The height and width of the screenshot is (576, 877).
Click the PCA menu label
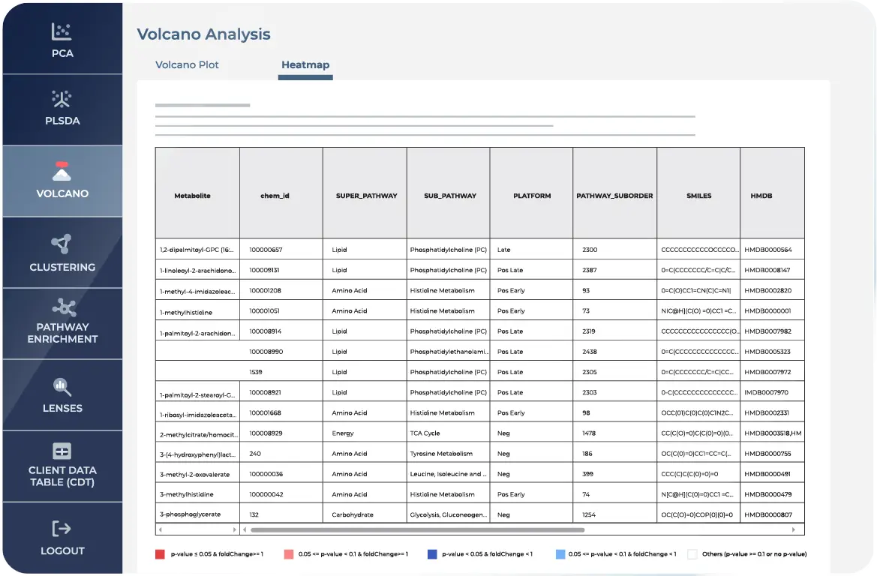[x=63, y=54]
